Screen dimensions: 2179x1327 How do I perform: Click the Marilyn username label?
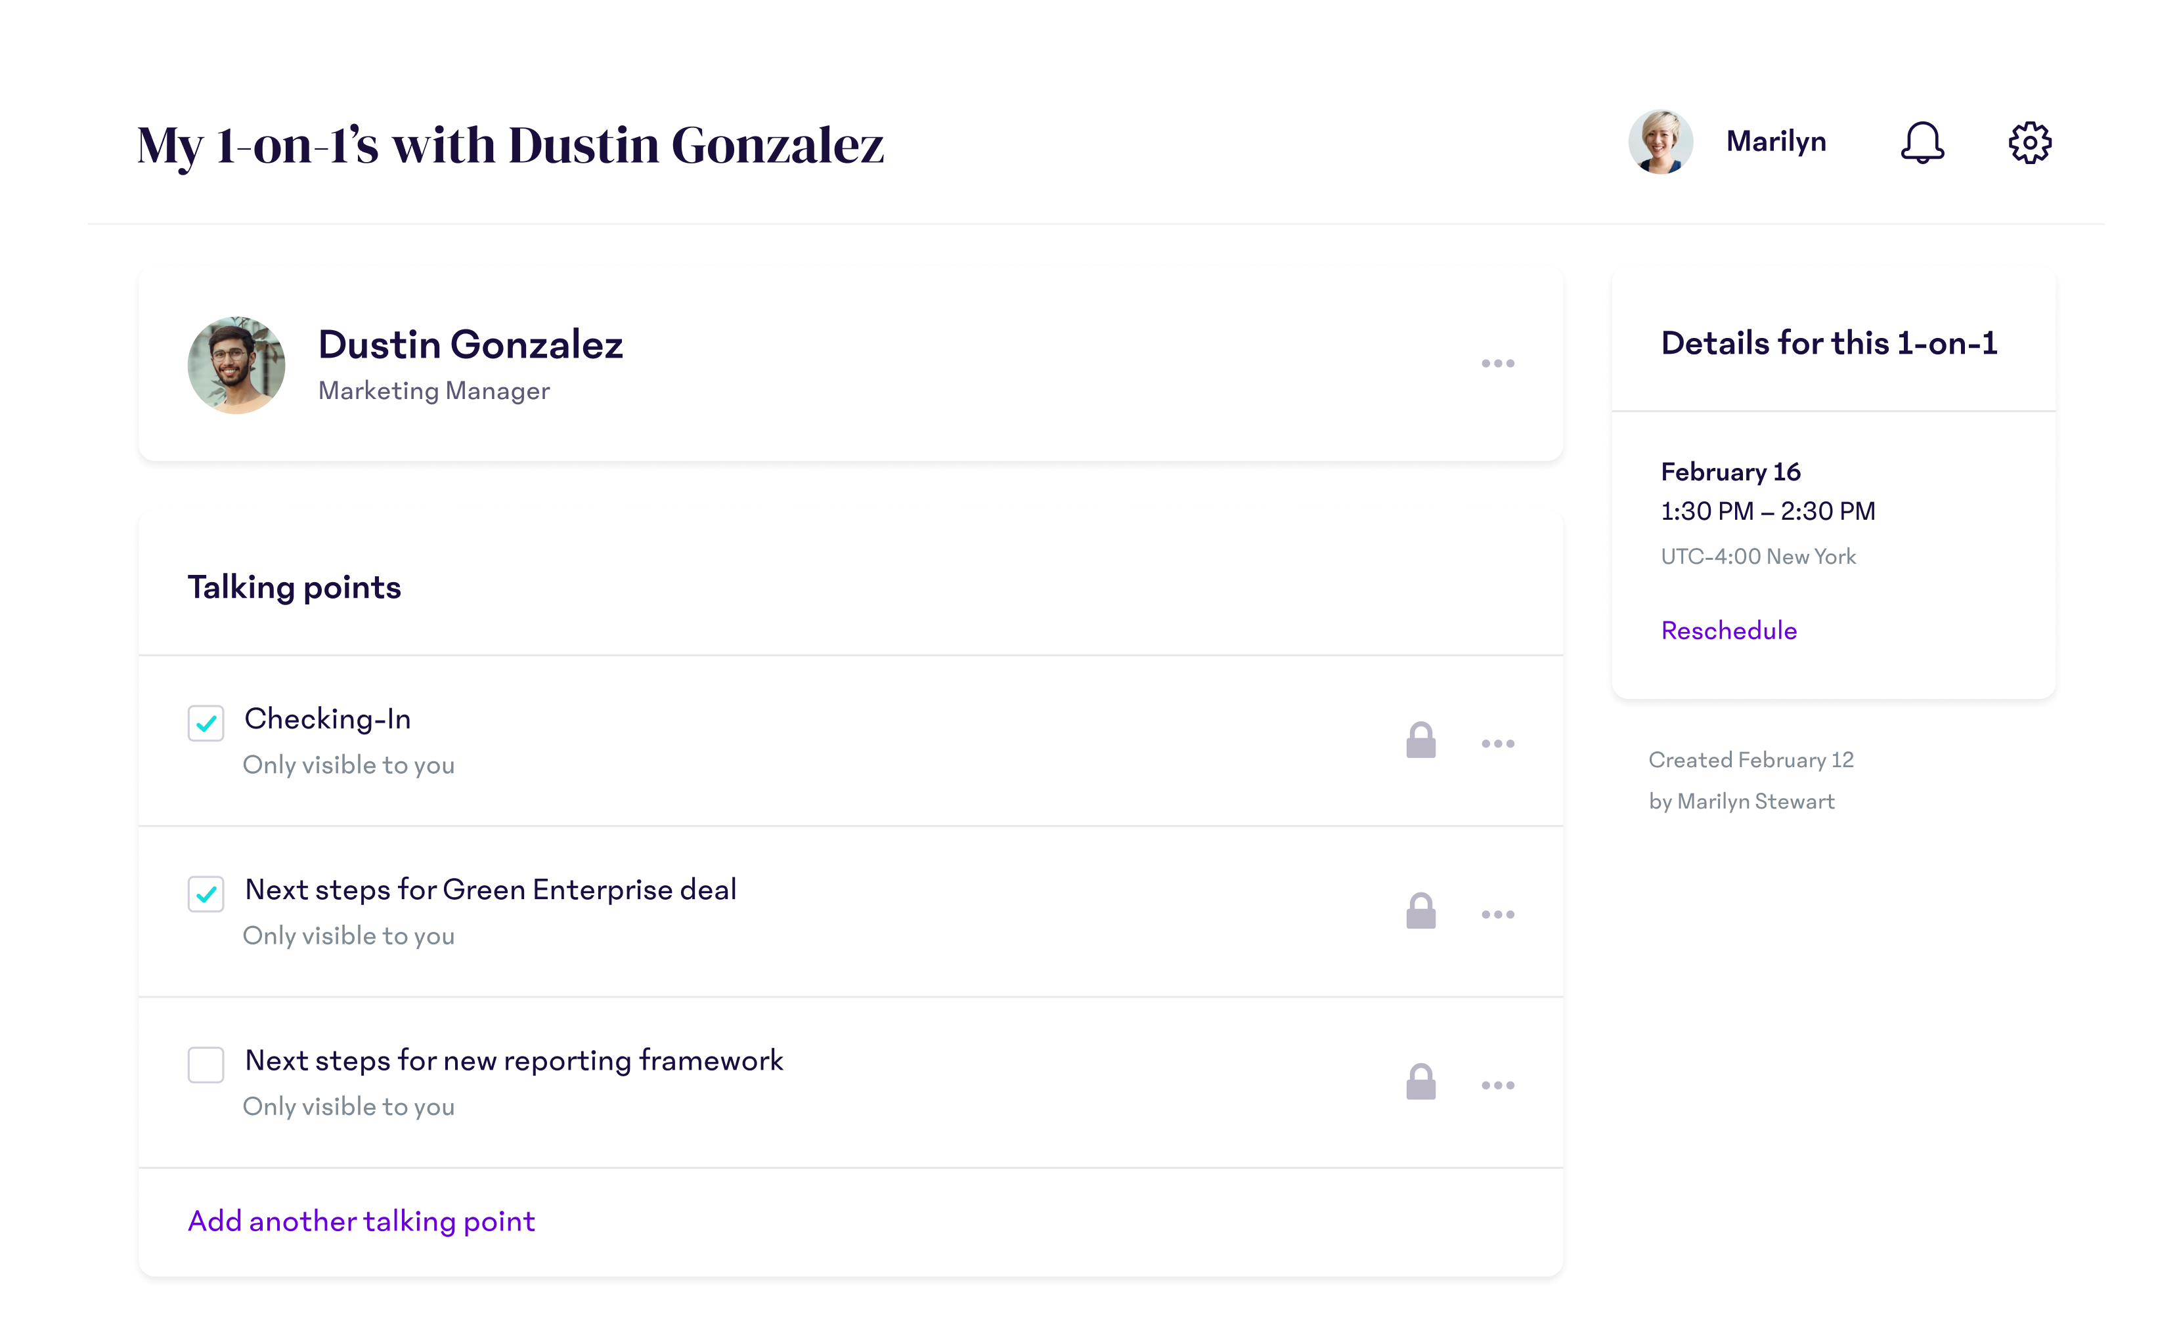point(1776,141)
